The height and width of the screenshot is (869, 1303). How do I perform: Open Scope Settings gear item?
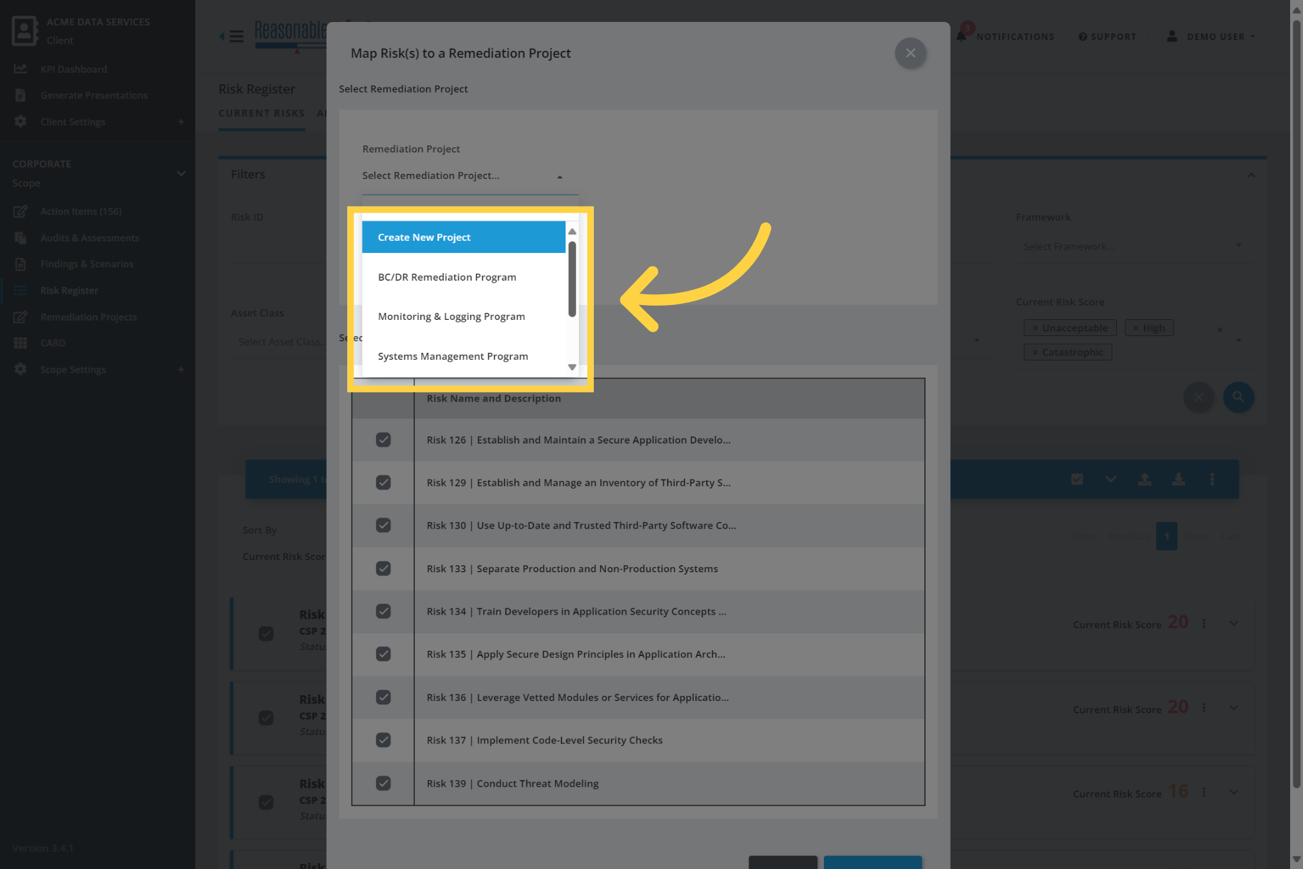tap(73, 369)
